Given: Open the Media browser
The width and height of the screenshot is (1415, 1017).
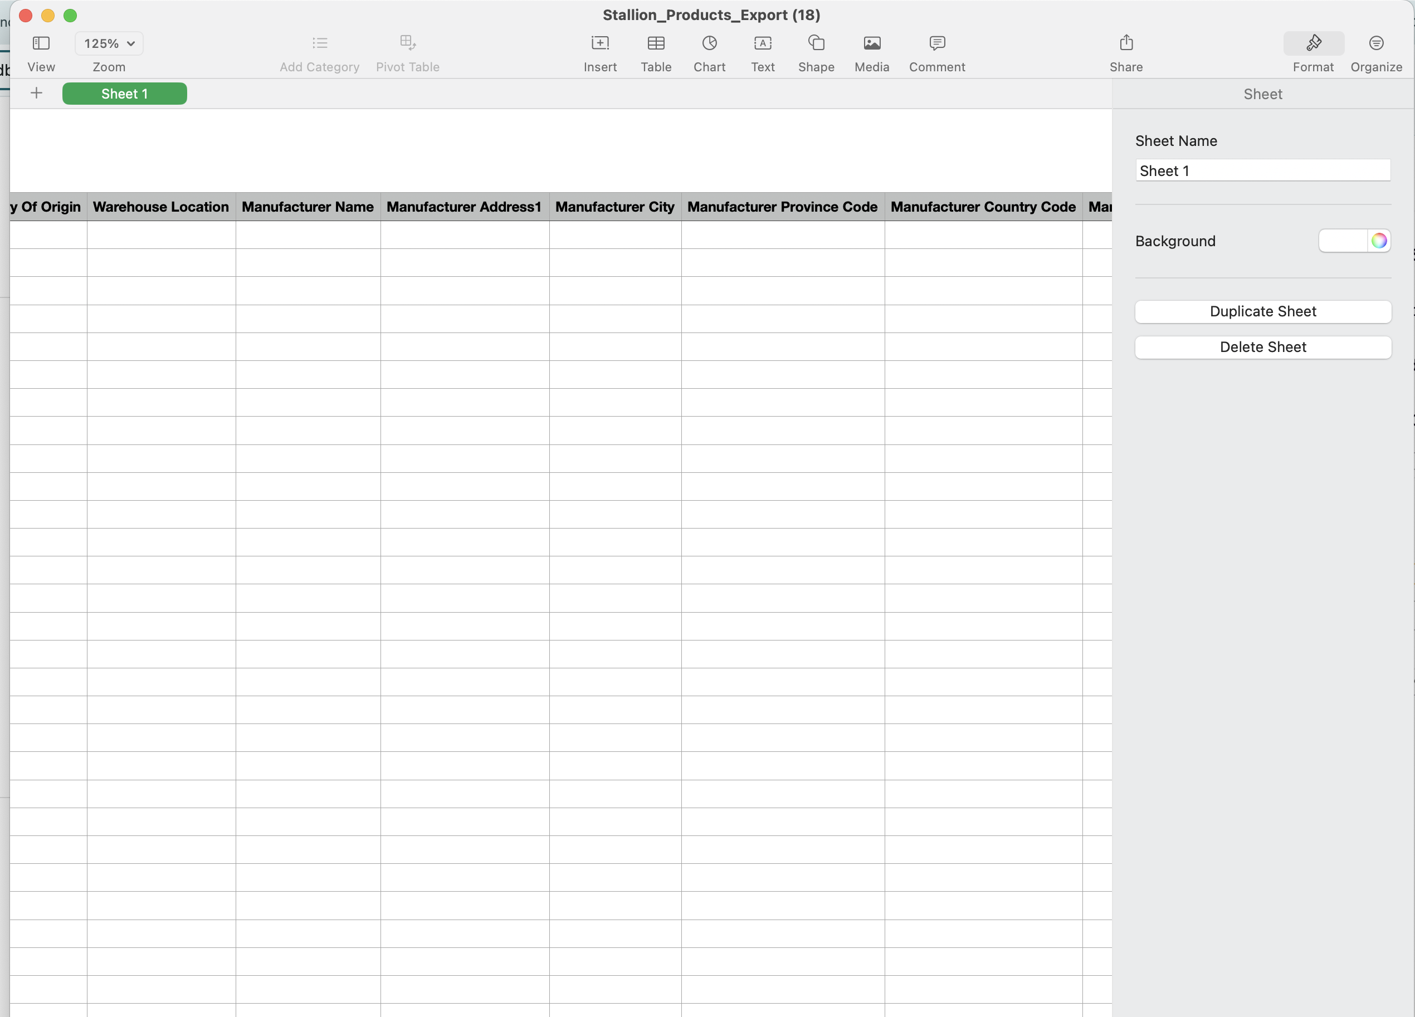Looking at the screenshot, I should (872, 43).
